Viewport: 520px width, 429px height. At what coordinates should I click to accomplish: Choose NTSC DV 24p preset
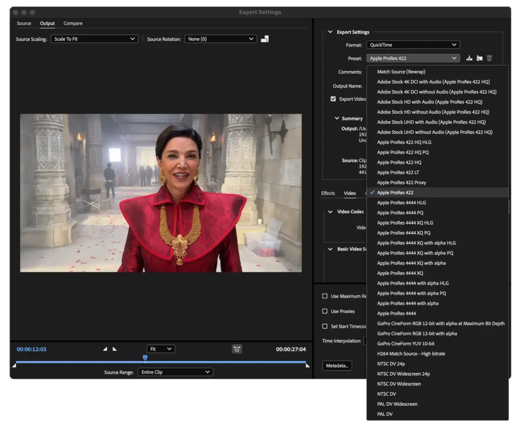click(437, 364)
